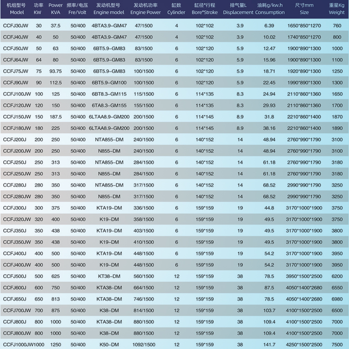
Task: Click the Size column header
Action: 304,9
